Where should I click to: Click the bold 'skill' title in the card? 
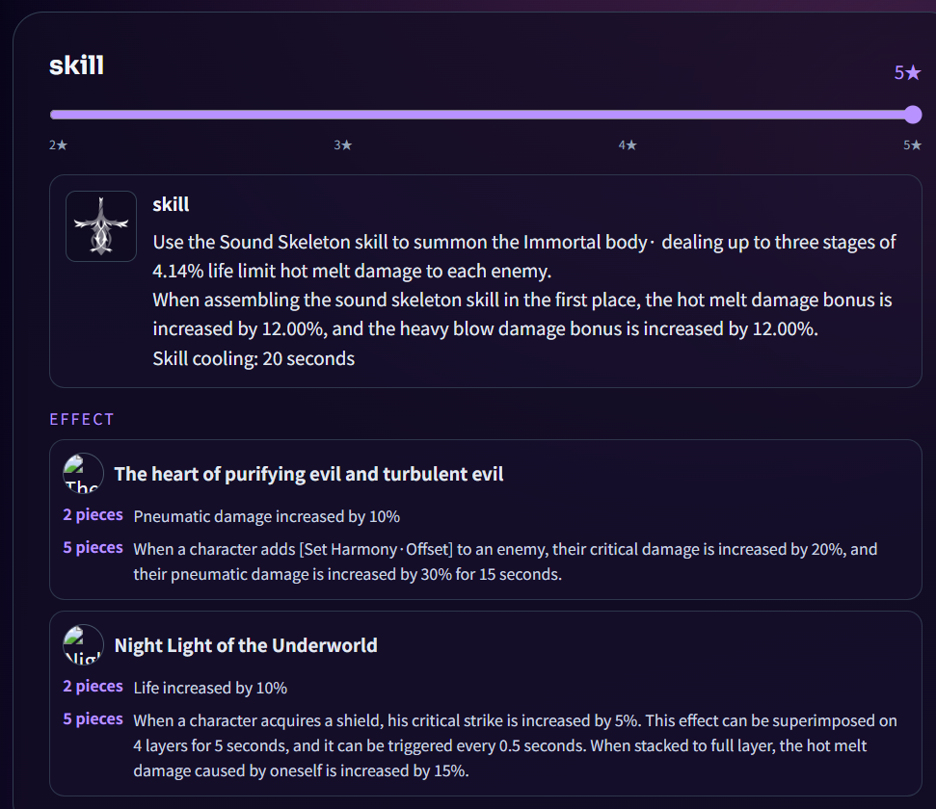[171, 204]
